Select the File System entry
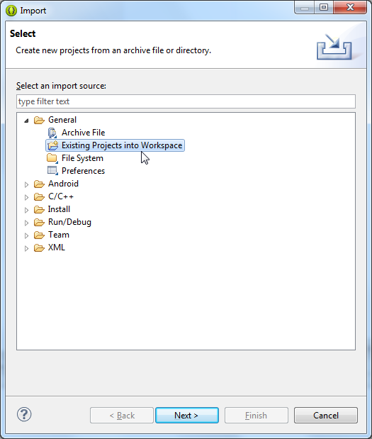The height and width of the screenshot is (439, 372). 82,158
